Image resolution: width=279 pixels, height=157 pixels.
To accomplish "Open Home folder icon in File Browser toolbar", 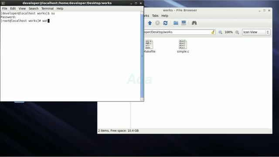I will pos(176,23).
